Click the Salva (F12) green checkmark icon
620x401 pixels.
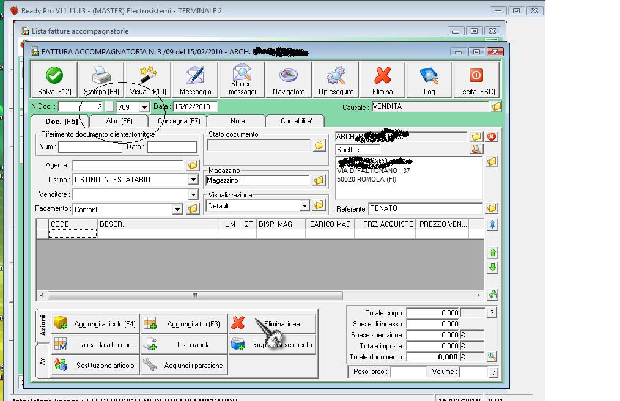pyautogui.click(x=54, y=76)
